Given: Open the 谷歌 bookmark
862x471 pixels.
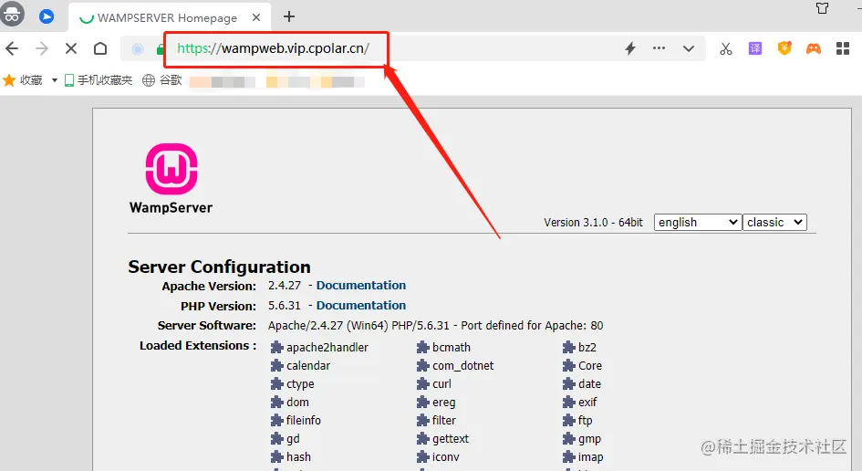Looking at the screenshot, I should (162, 80).
